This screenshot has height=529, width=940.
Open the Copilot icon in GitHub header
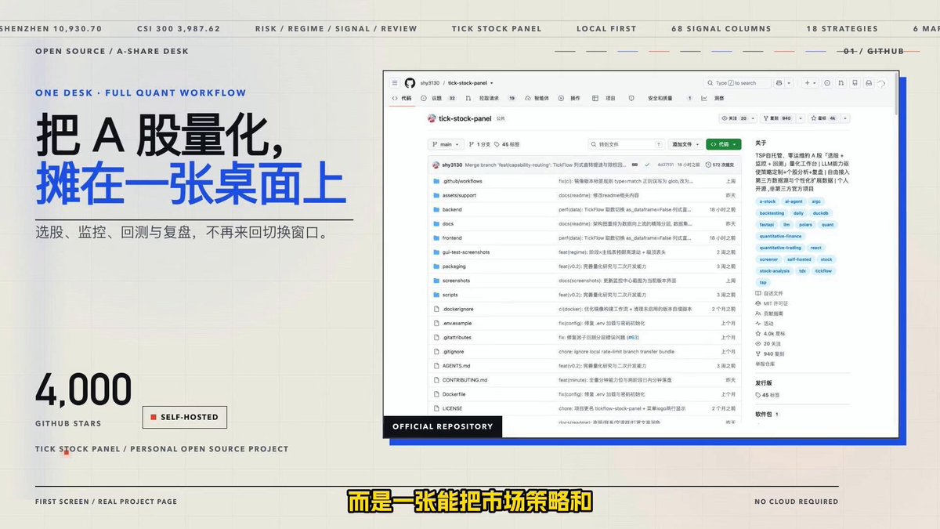tap(781, 82)
